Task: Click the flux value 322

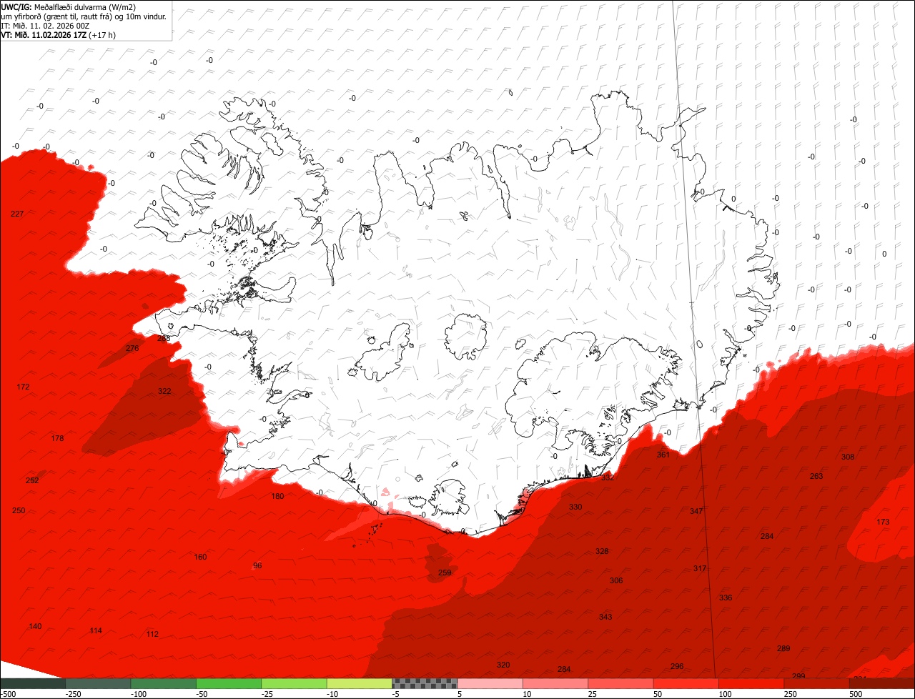Action: pos(164,391)
